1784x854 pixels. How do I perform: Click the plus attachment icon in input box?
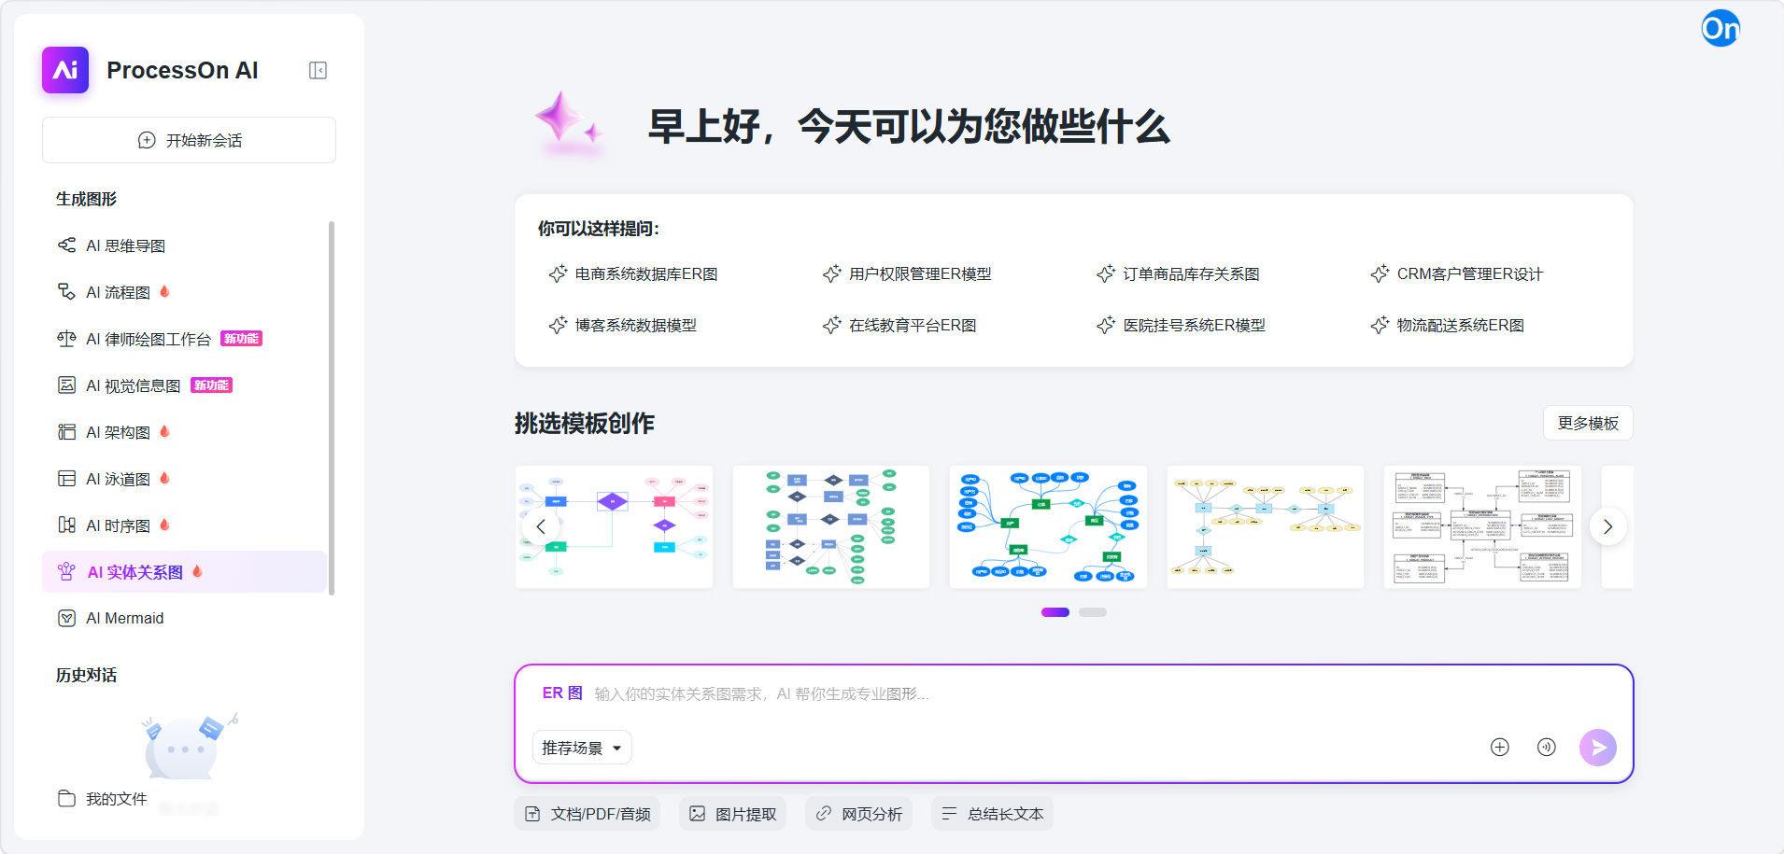point(1499,747)
